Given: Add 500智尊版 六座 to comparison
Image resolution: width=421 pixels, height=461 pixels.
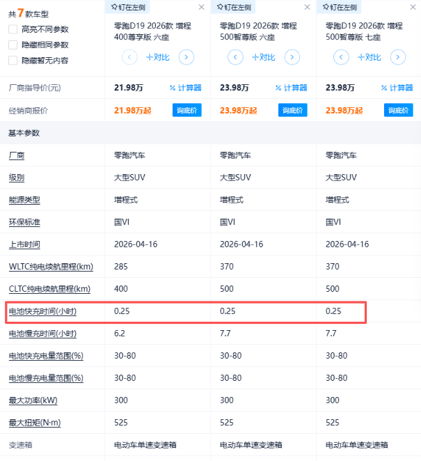Looking at the screenshot, I should (264, 57).
